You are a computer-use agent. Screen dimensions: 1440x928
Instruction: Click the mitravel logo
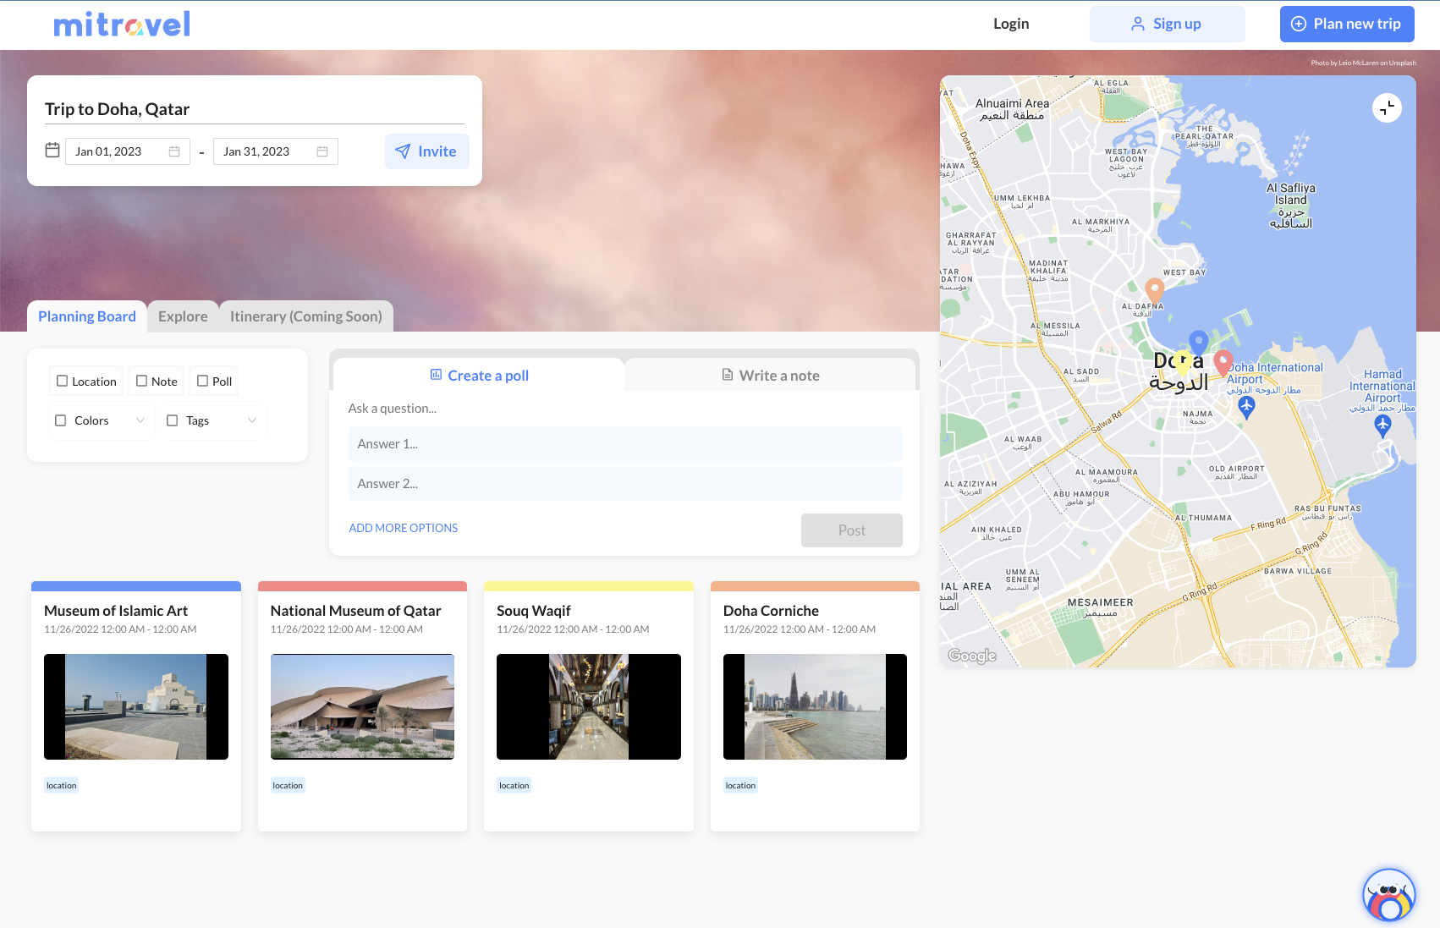coord(122,25)
